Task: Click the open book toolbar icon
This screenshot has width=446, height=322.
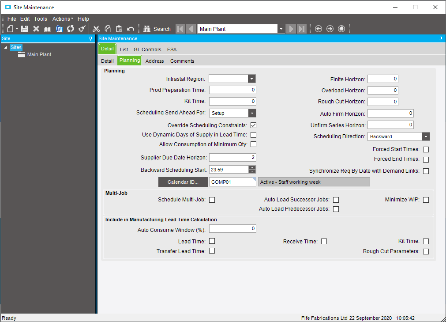Action: (48, 29)
